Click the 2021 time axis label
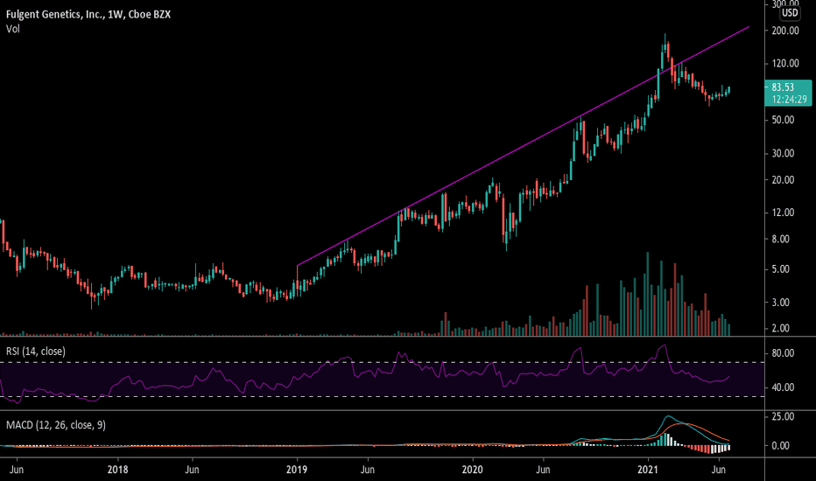The image size is (816, 481). tap(649, 470)
